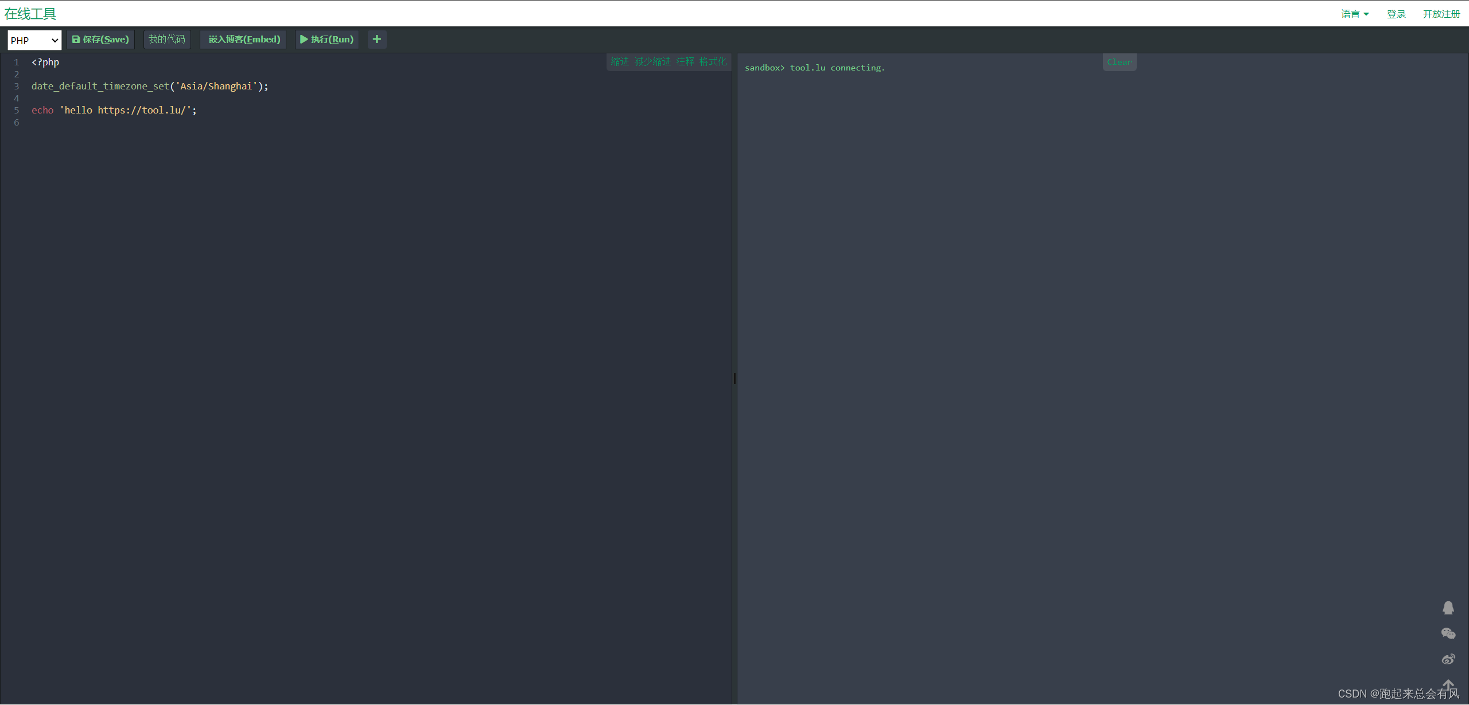Click 注释 comment option
The image size is (1469, 705).
(685, 61)
